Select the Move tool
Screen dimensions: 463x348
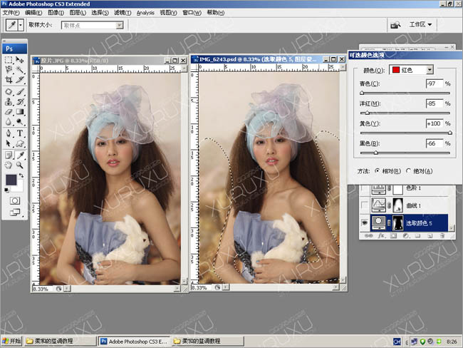click(x=20, y=60)
